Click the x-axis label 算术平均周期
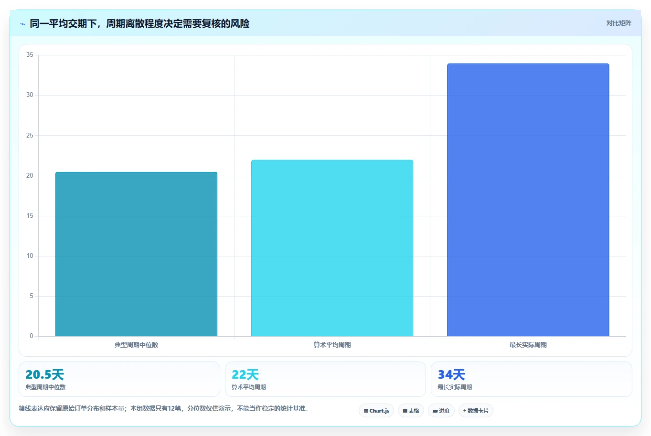 332,345
